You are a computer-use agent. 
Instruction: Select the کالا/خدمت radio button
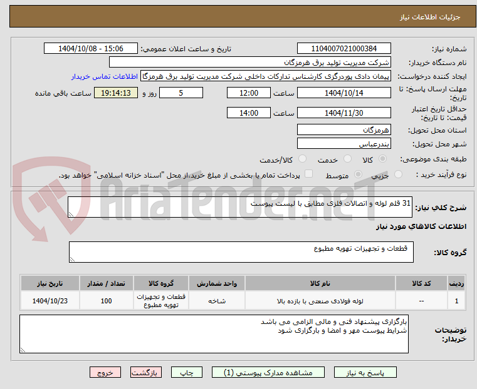point(302,159)
